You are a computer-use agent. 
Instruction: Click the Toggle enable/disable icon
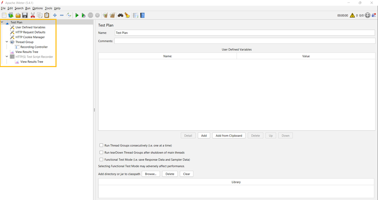click(69, 15)
